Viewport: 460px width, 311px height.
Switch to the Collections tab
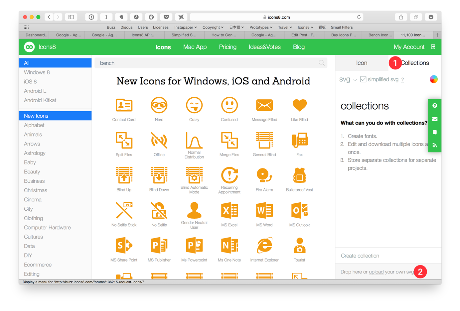pos(415,62)
